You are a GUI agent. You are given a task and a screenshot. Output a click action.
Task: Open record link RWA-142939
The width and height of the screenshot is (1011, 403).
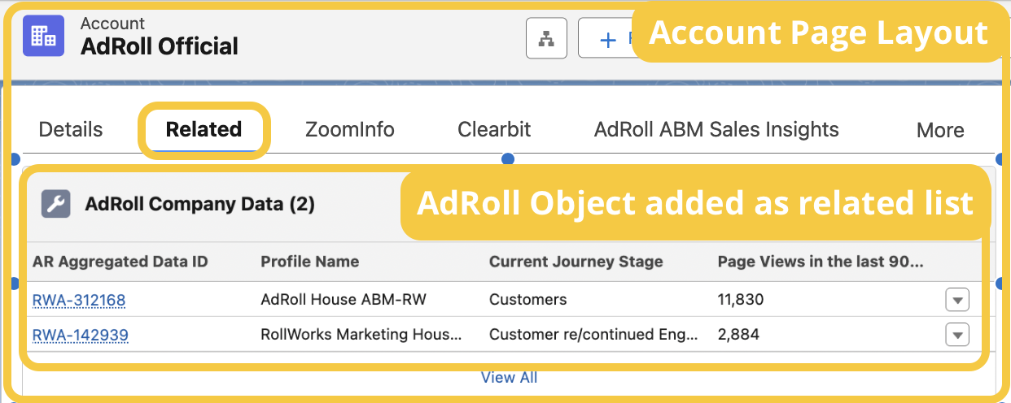[80, 335]
